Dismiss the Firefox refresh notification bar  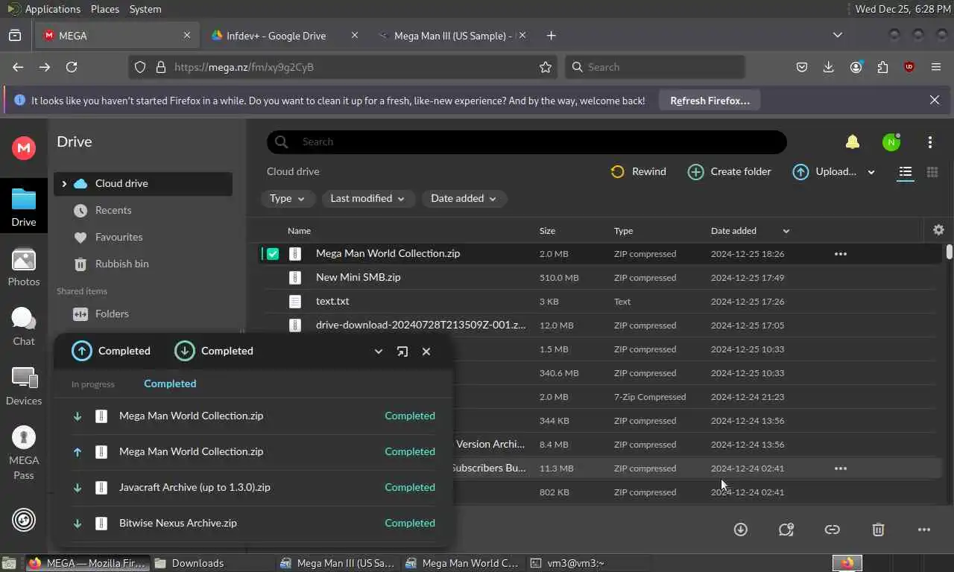pos(935,100)
